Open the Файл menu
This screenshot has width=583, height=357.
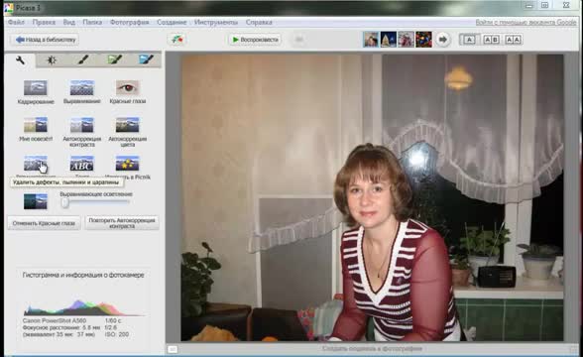pos(16,22)
